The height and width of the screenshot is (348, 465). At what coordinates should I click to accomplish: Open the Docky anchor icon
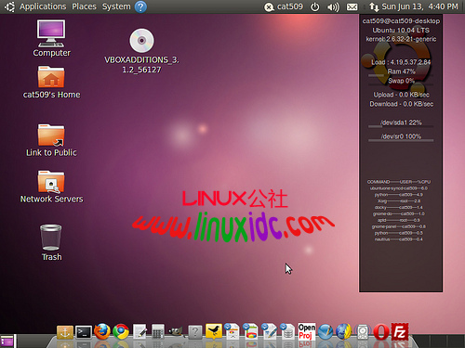[x=65, y=332]
